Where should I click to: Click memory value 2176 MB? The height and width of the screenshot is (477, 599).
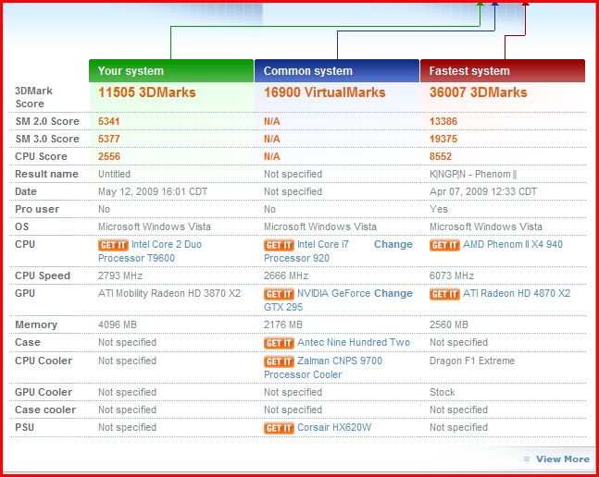[283, 324]
